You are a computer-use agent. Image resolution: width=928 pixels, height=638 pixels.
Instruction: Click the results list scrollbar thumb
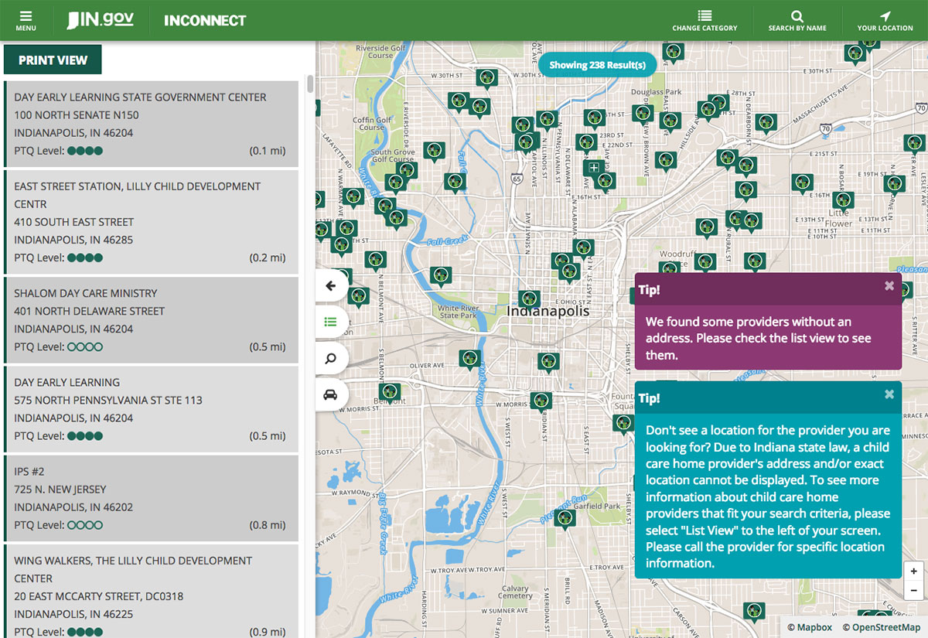click(310, 84)
